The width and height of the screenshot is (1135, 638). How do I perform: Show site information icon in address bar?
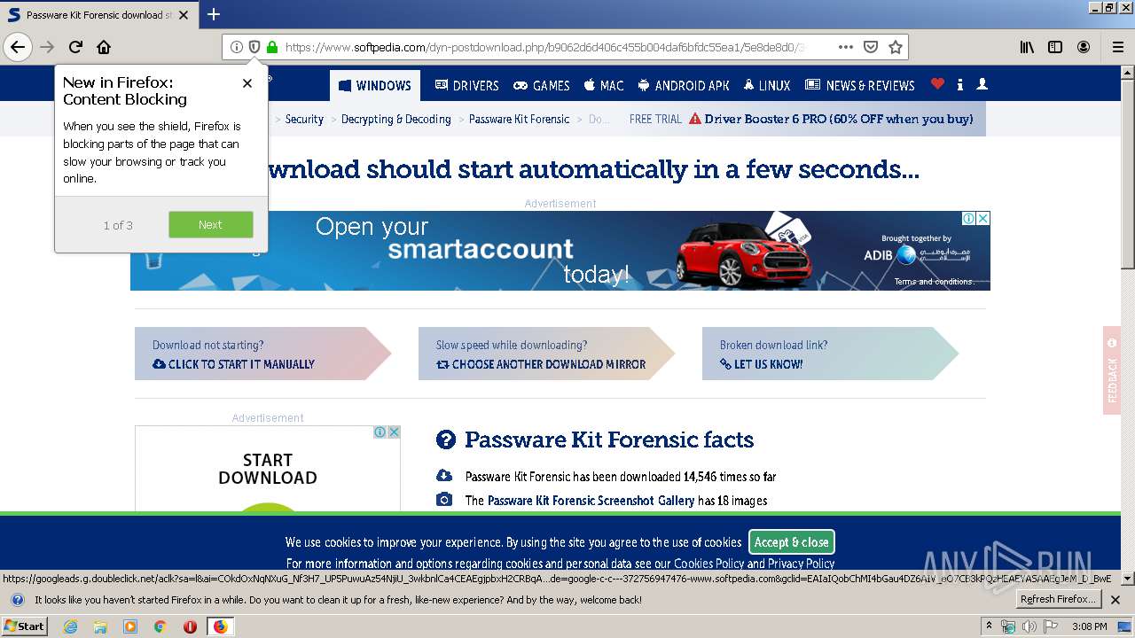coord(236,47)
